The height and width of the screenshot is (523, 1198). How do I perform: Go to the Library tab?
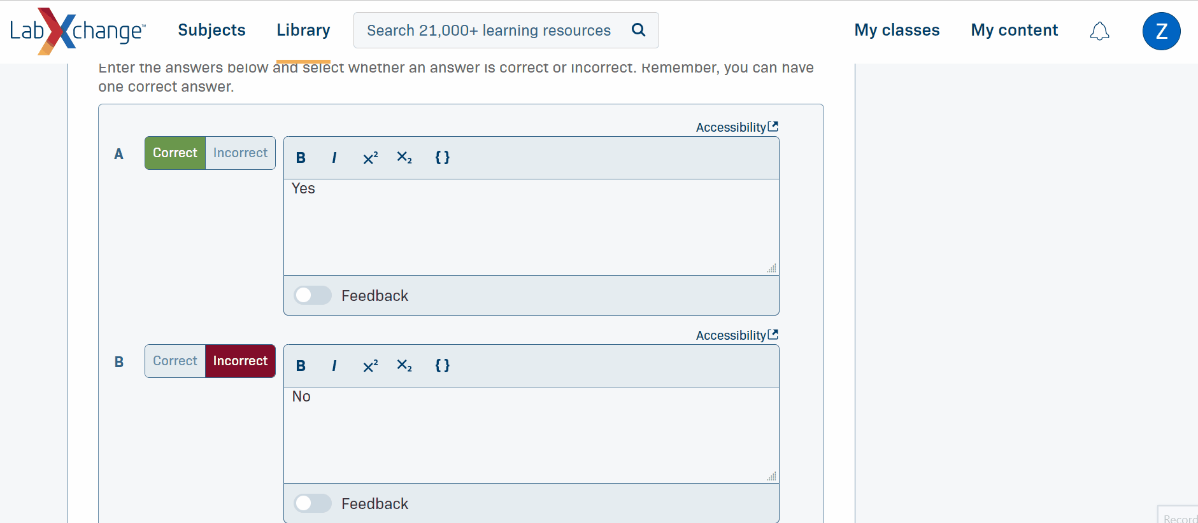303,30
